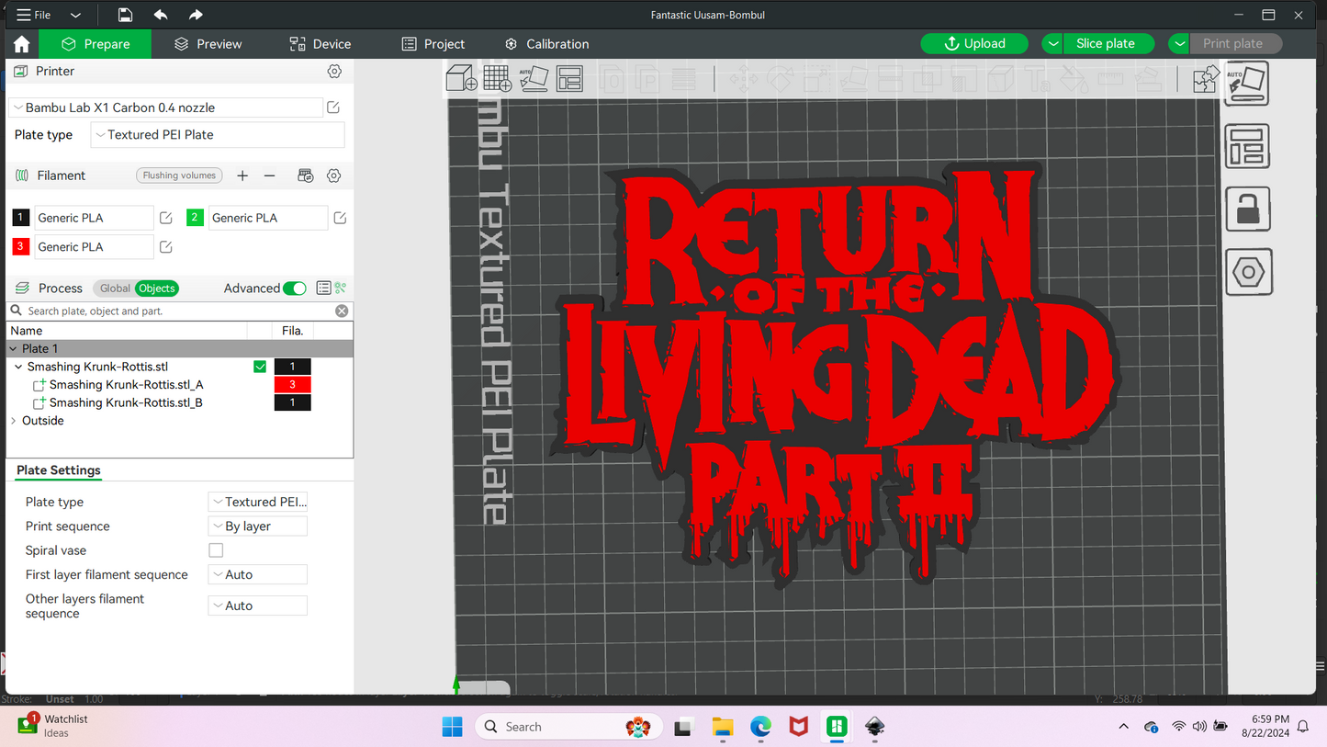Edit filament 3 Generic PLA preset
Viewport: 1327px width, 747px height.
[166, 247]
